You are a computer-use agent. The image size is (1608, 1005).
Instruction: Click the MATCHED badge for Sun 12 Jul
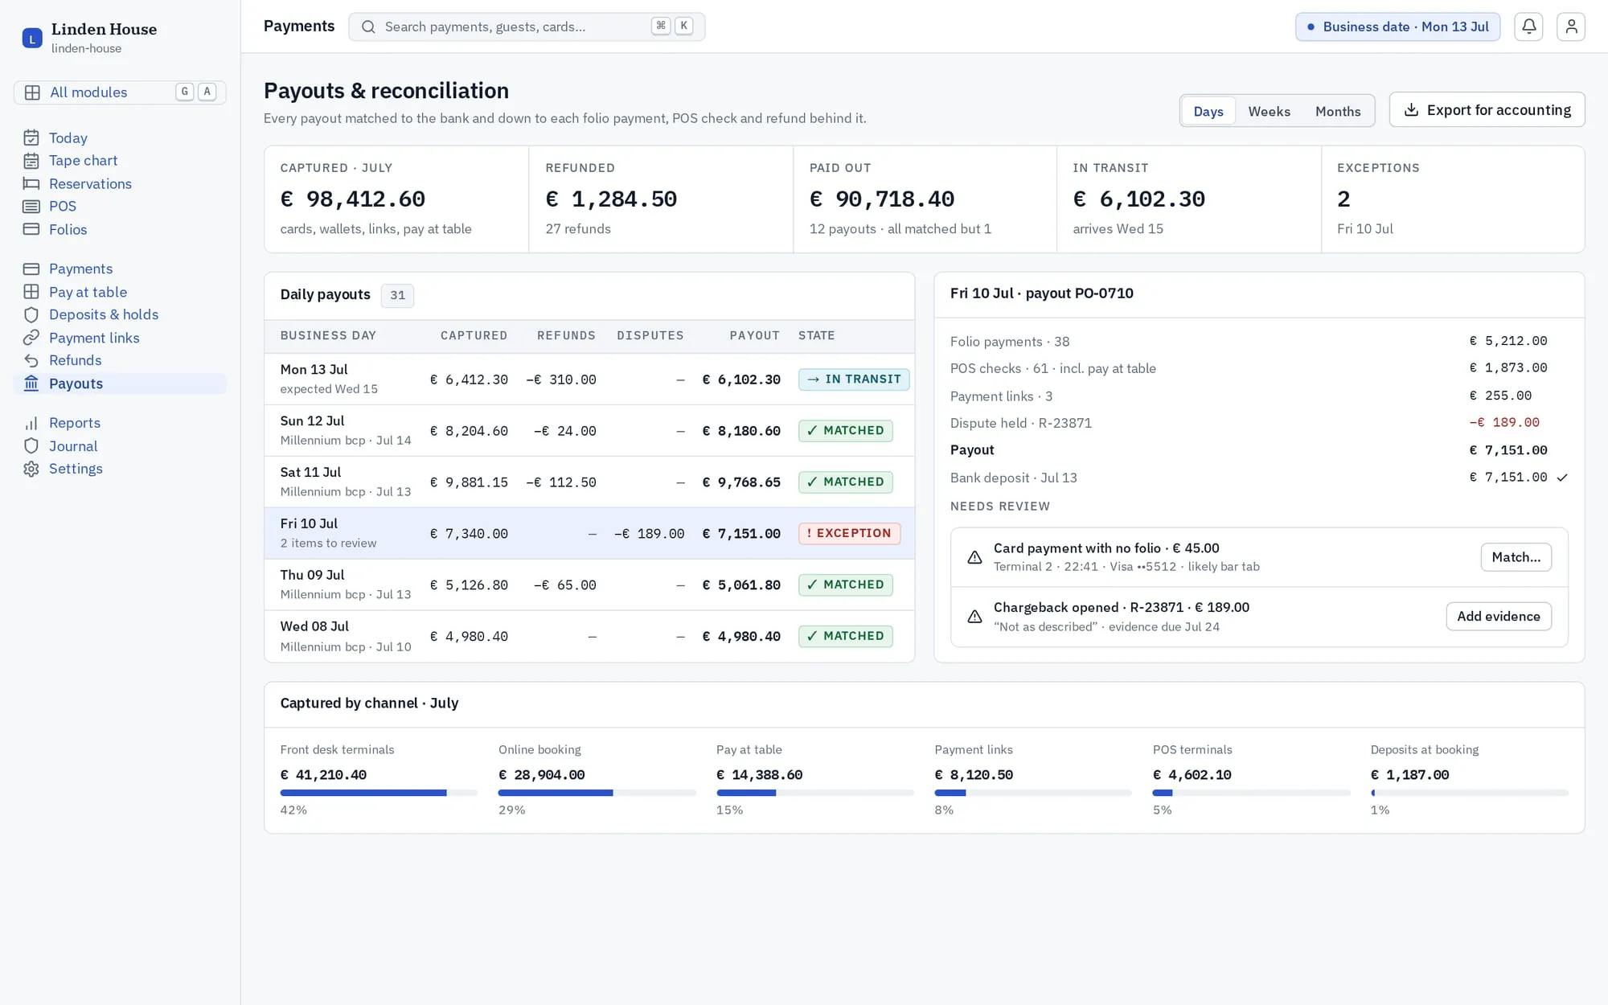pos(845,431)
